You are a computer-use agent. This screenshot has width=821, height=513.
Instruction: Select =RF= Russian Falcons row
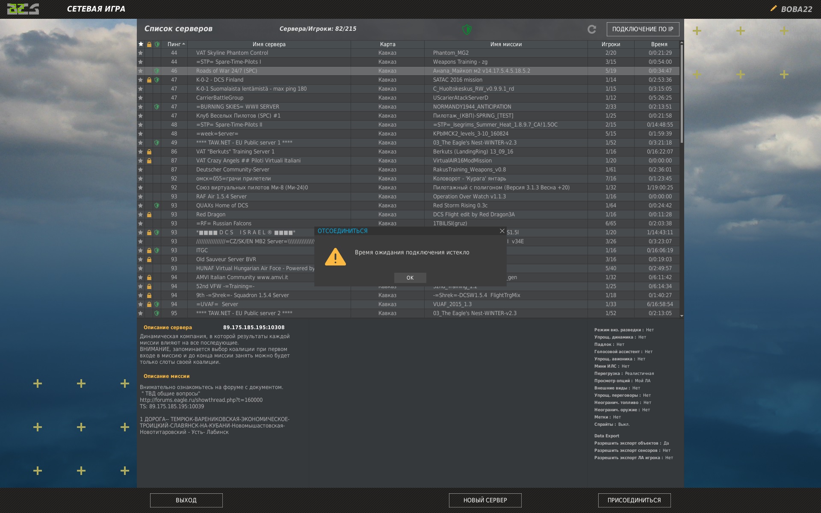(x=408, y=224)
